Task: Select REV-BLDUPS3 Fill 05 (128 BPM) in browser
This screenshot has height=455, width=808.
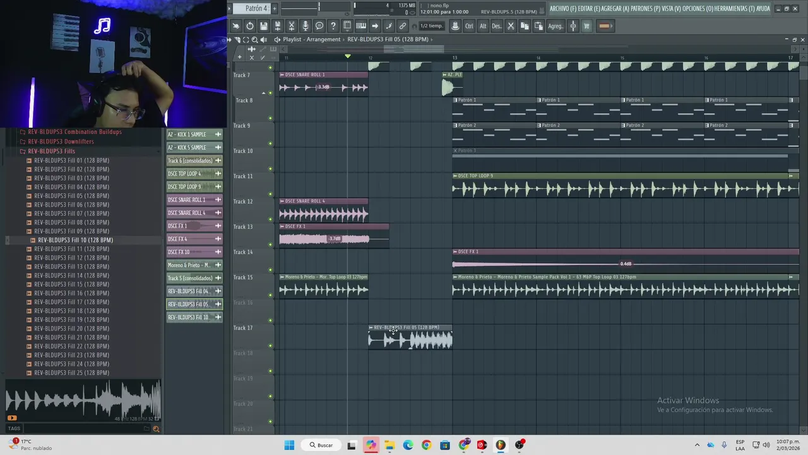Action: (x=71, y=196)
